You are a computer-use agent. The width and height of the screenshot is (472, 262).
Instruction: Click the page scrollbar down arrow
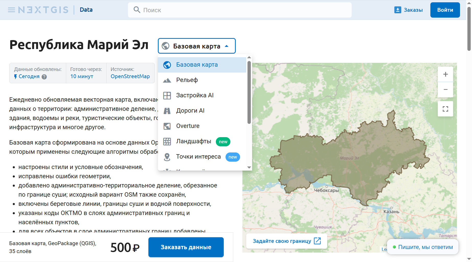[469, 259]
